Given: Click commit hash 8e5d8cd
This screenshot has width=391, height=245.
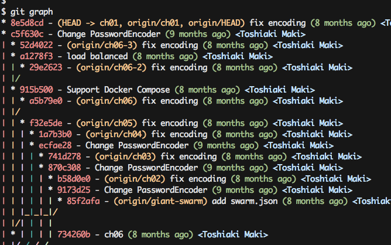Looking at the screenshot, I should tap(27, 23).
